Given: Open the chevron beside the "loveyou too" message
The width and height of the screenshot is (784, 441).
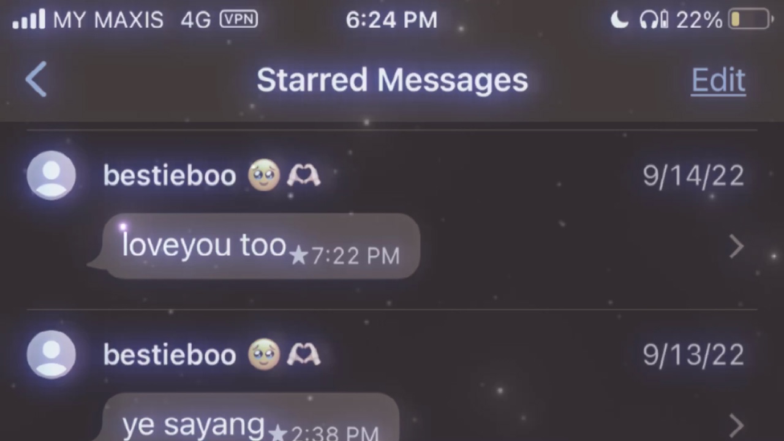Looking at the screenshot, I should coord(737,247).
